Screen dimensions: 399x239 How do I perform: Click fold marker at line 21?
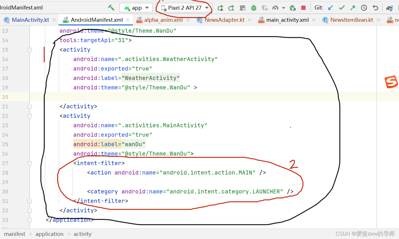(x=30, y=106)
